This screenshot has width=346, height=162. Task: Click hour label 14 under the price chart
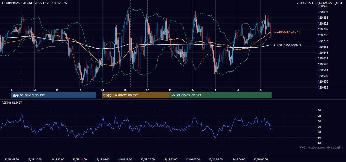(80, 90)
